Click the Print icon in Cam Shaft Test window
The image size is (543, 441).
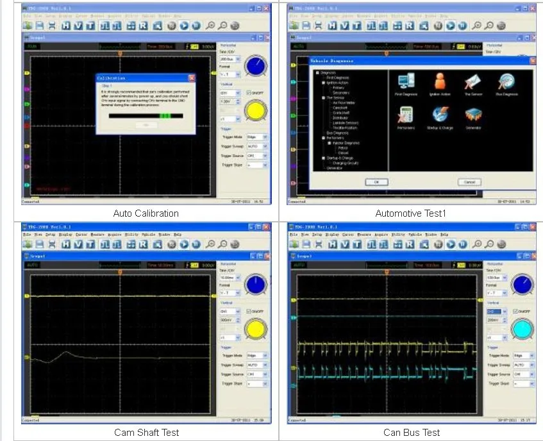52,244
